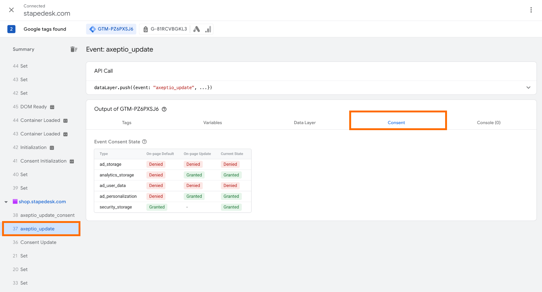Viewport: 542px width, 292px height.
Task: Select event 40 Set in list
Action: pos(20,175)
